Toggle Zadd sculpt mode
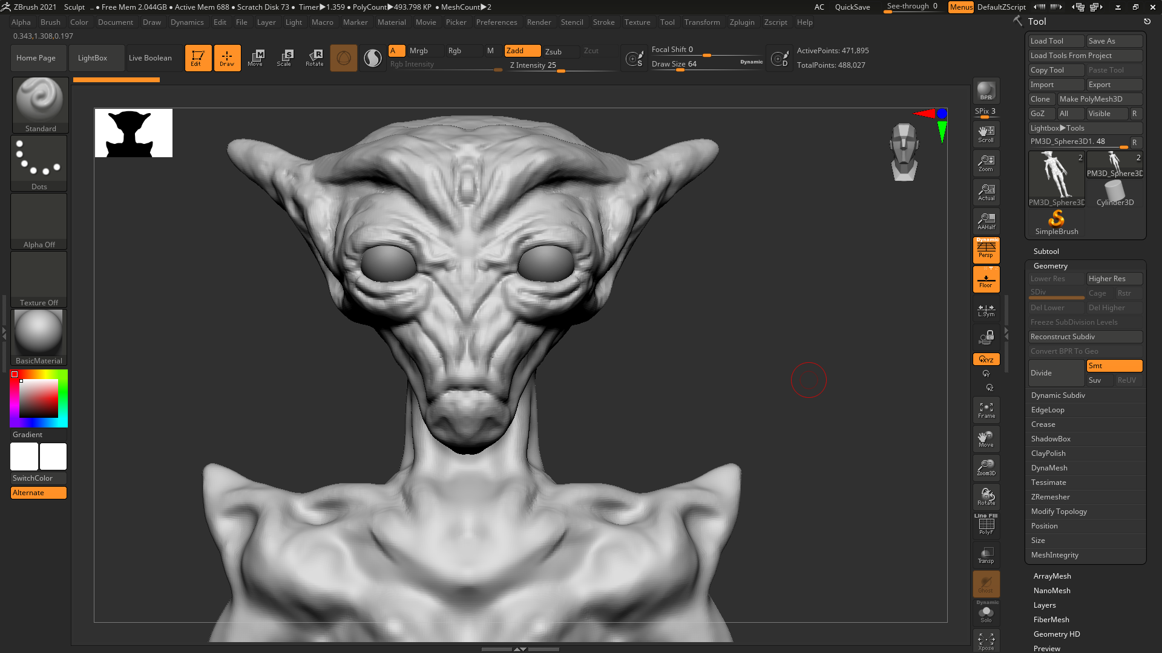Image resolution: width=1162 pixels, height=653 pixels. pyautogui.click(x=522, y=51)
